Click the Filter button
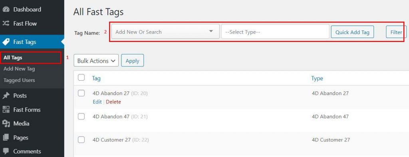 396,32
